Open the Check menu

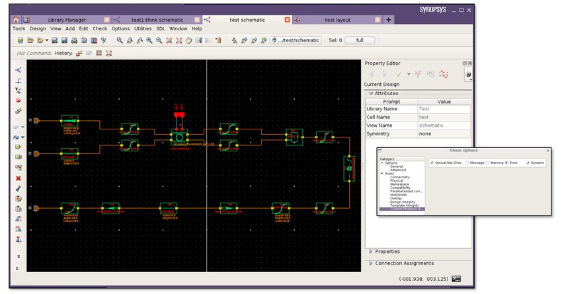[x=100, y=28]
